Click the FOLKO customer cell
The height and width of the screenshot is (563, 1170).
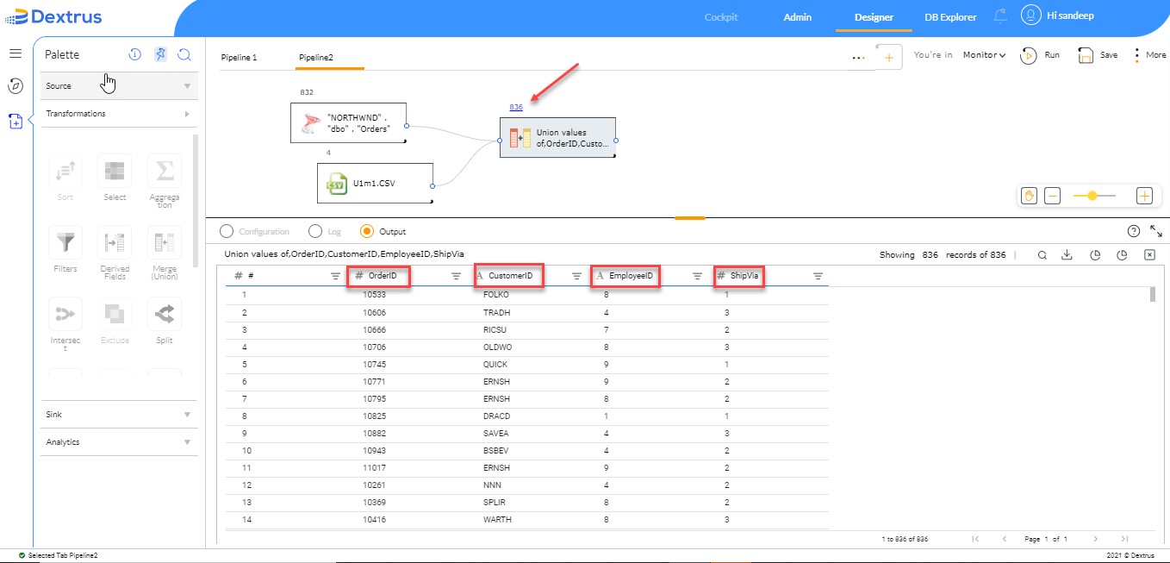(496, 295)
